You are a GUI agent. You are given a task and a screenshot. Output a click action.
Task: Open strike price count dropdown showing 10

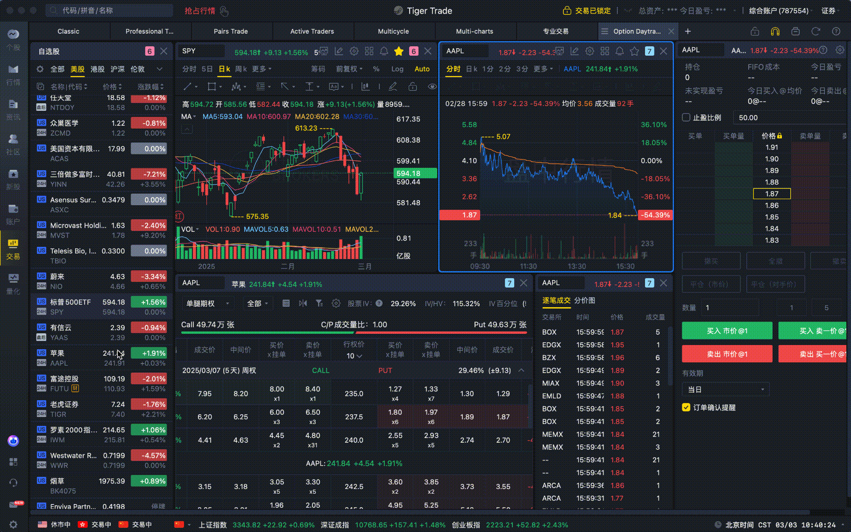354,356
